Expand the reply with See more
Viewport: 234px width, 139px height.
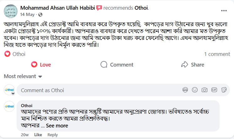[57, 126]
